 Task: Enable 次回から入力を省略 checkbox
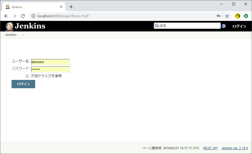(x=27, y=76)
